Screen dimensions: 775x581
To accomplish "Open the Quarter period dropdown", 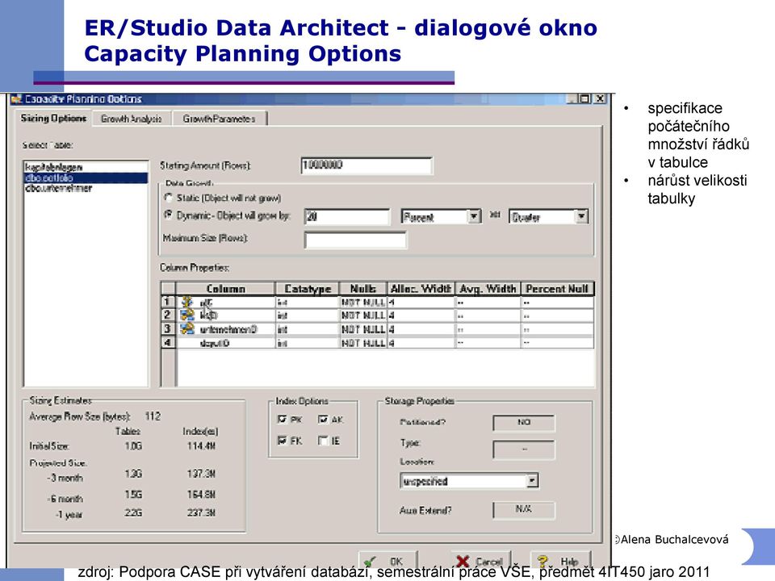I will 582,217.
